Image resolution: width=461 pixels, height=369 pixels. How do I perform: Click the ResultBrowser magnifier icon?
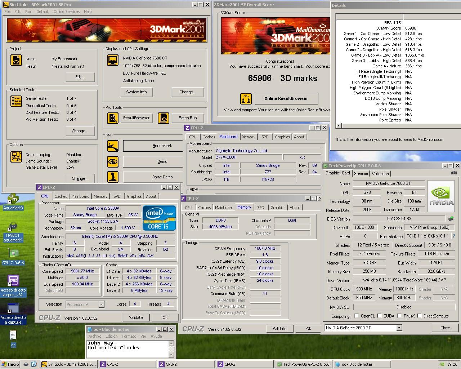pyautogui.click(x=113, y=118)
